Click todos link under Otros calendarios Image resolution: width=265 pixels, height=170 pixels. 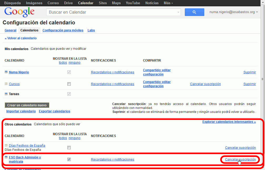(x=63, y=138)
